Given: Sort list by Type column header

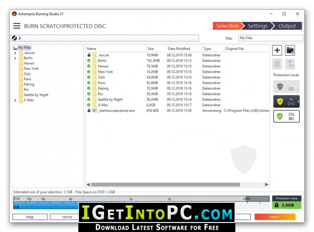Looking at the screenshot, I should 213,49.
